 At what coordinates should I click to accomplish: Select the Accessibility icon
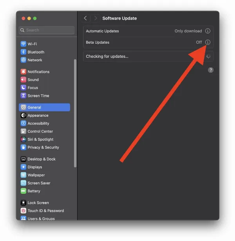23,123
